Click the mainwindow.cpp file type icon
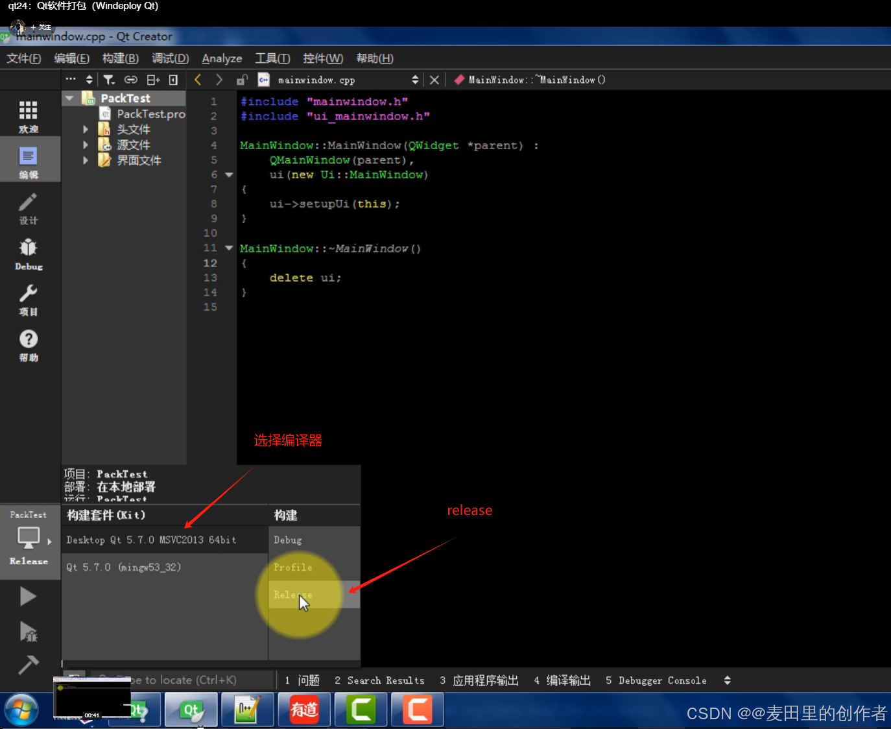This screenshot has height=729, width=891. [x=264, y=80]
